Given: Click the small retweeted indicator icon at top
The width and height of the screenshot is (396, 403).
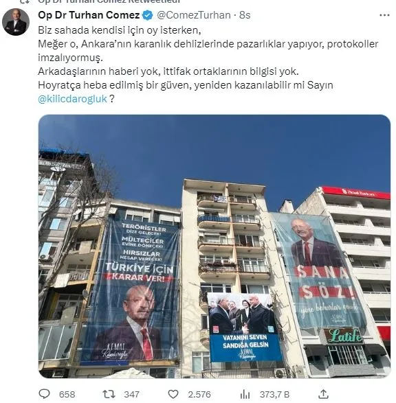Looking at the screenshot, I should (x=25, y=1).
